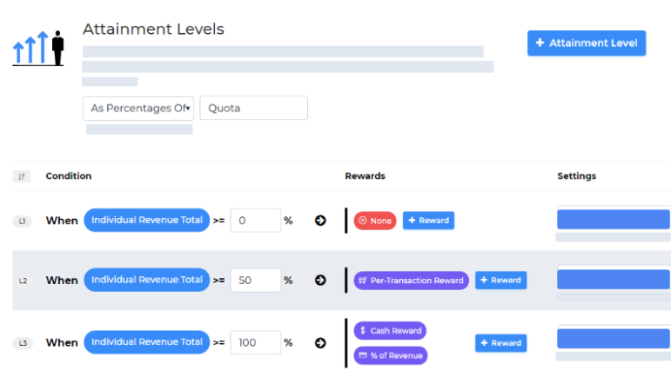Open the % of Revenue reward tag
The width and height of the screenshot is (671, 377).
[x=390, y=355]
